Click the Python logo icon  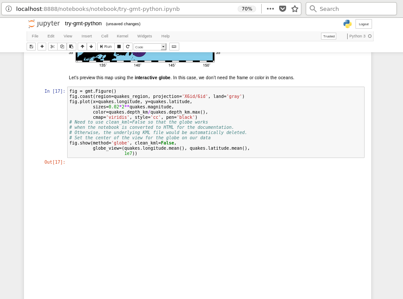coord(347,24)
